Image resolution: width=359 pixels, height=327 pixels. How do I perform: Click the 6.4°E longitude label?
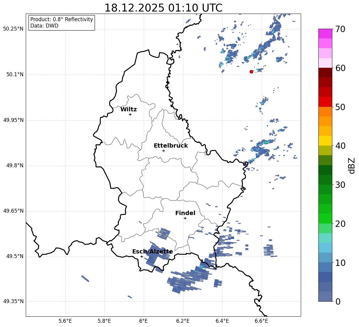click(x=222, y=321)
